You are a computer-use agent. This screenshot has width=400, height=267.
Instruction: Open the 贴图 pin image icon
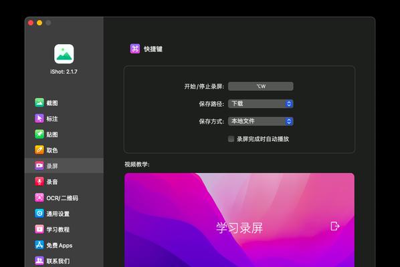pos(39,134)
